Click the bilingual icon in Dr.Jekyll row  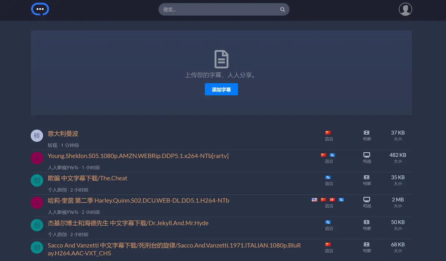click(328, 222)
